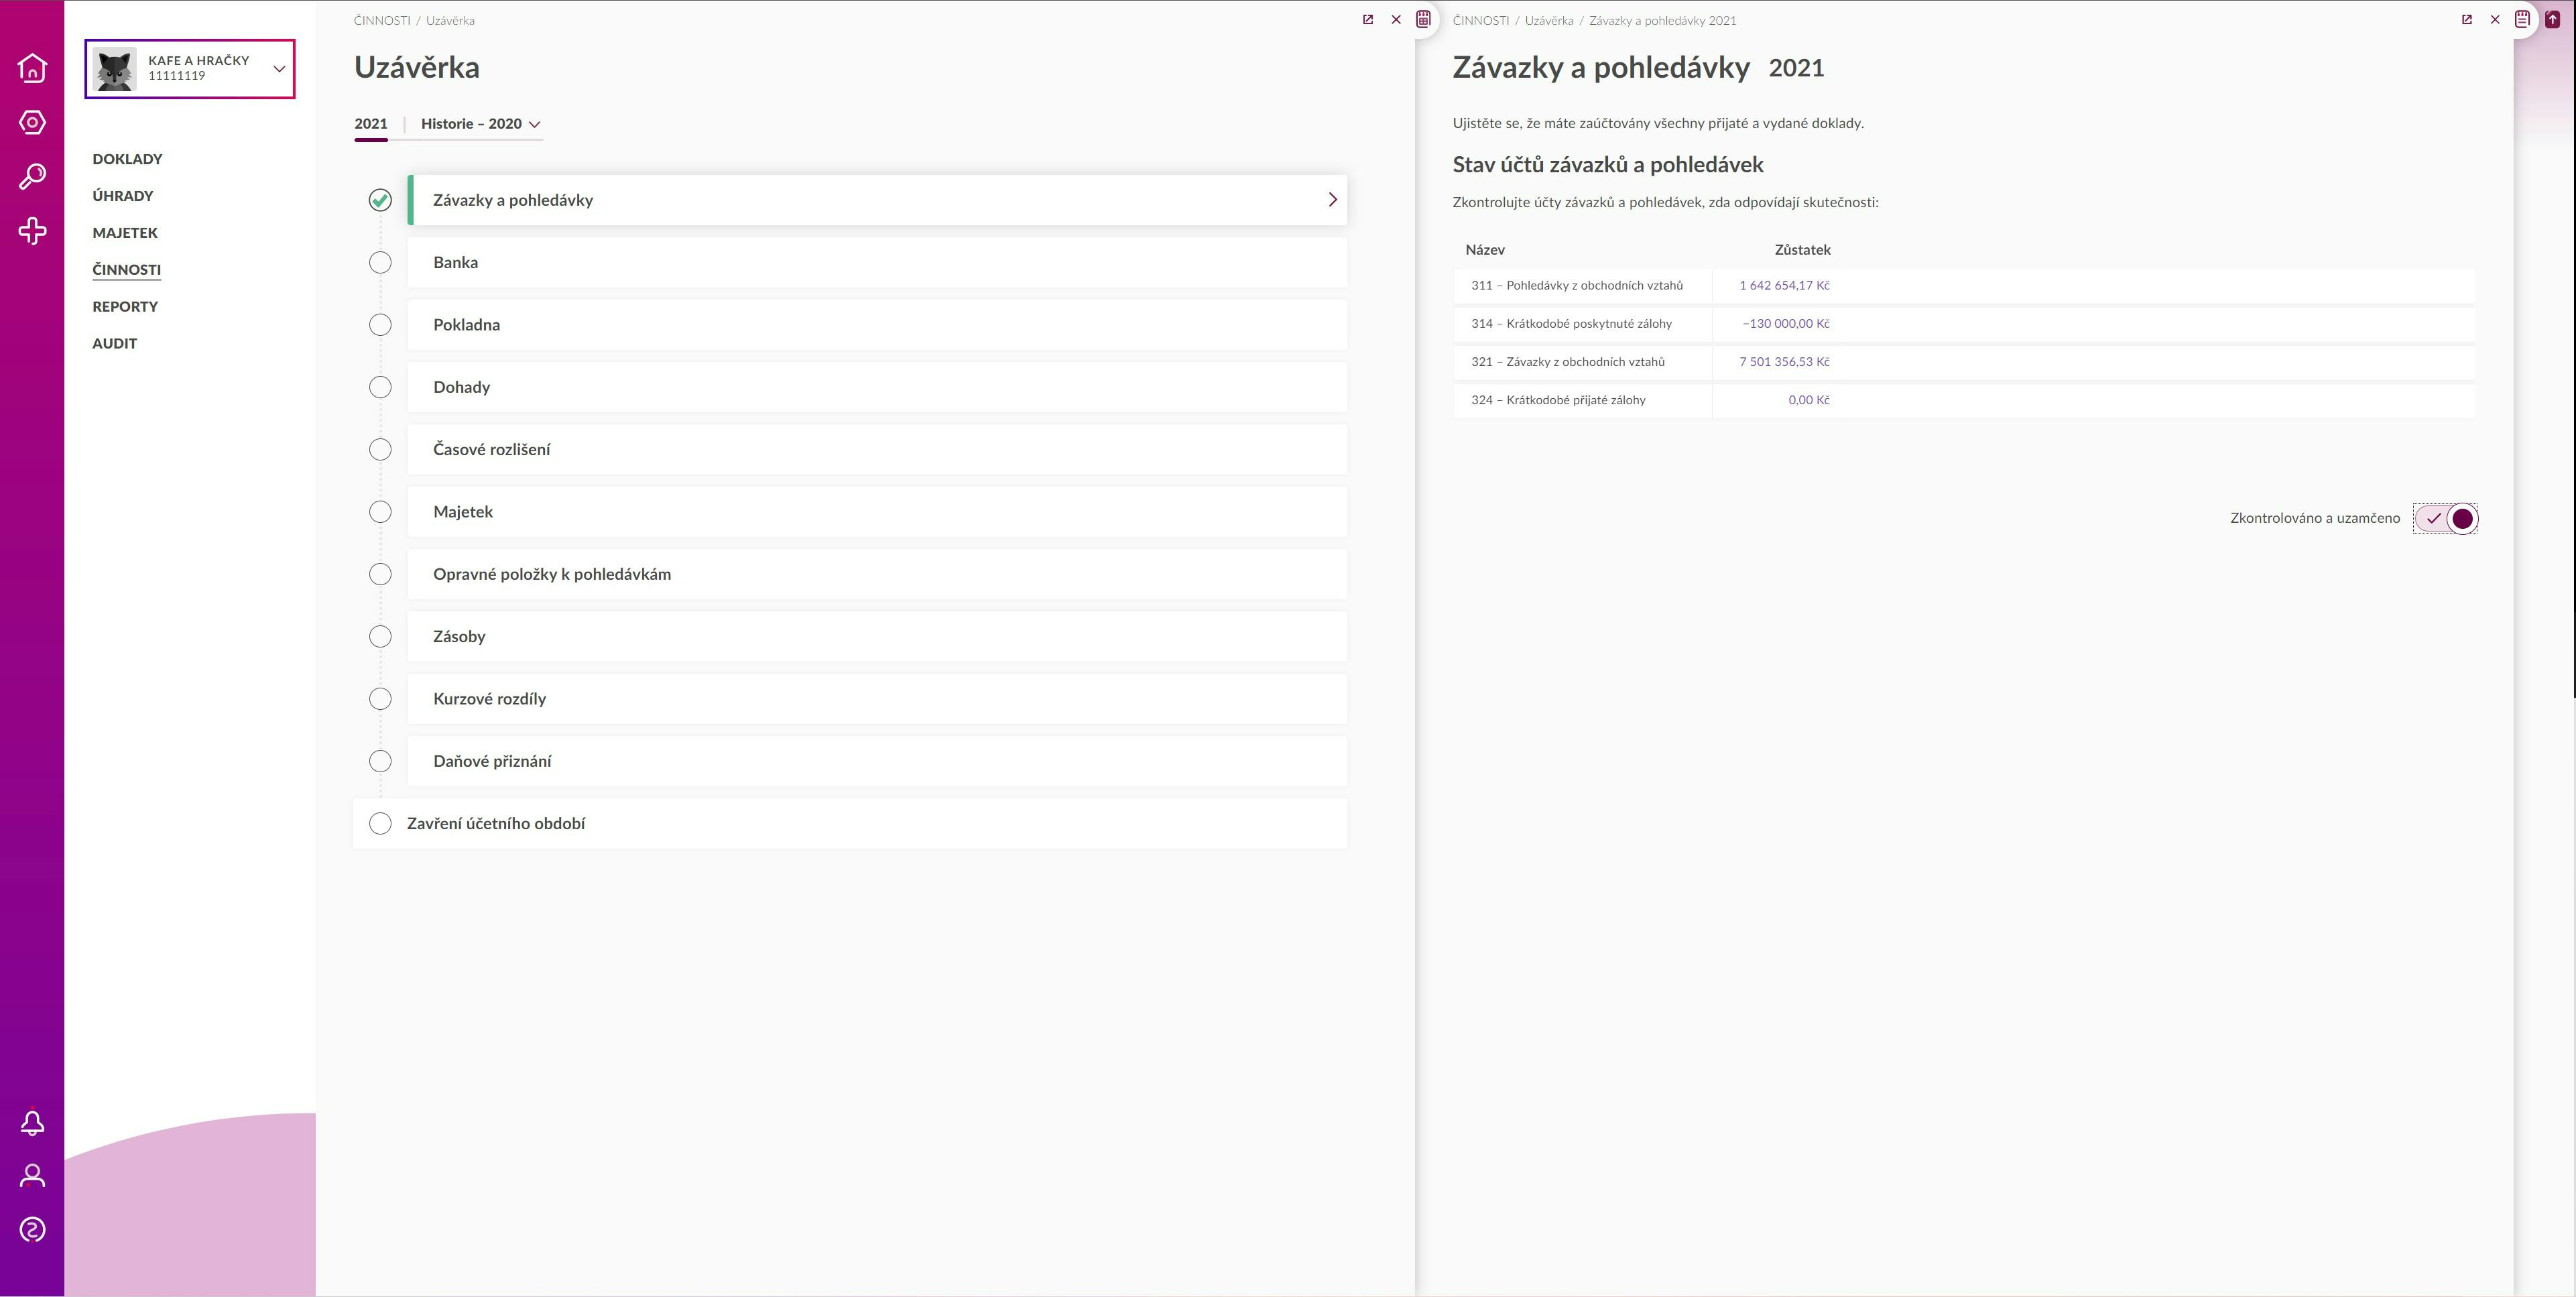
Task: Mark the Zavření účetního období circle
Action: (x=380, y=823)
